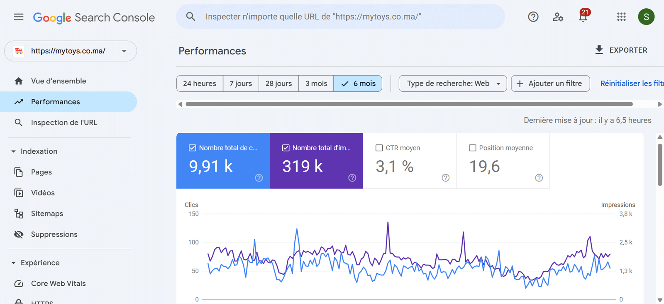
Task: Click Ajouter un filtre button
Action: (550, 83)
